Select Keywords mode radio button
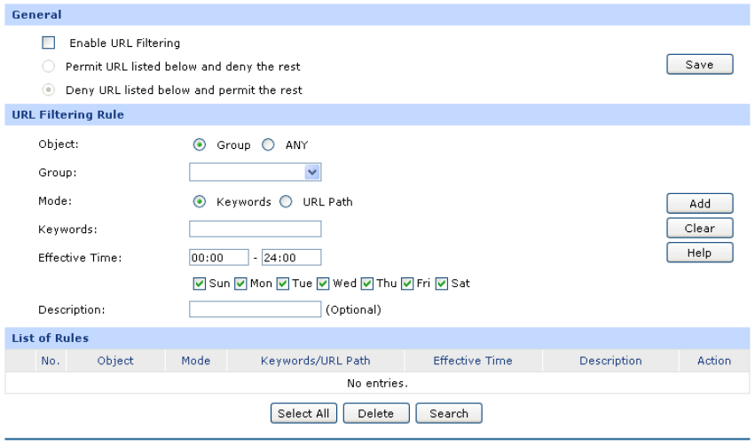This screenshot has width=755, height=444. 200,201
